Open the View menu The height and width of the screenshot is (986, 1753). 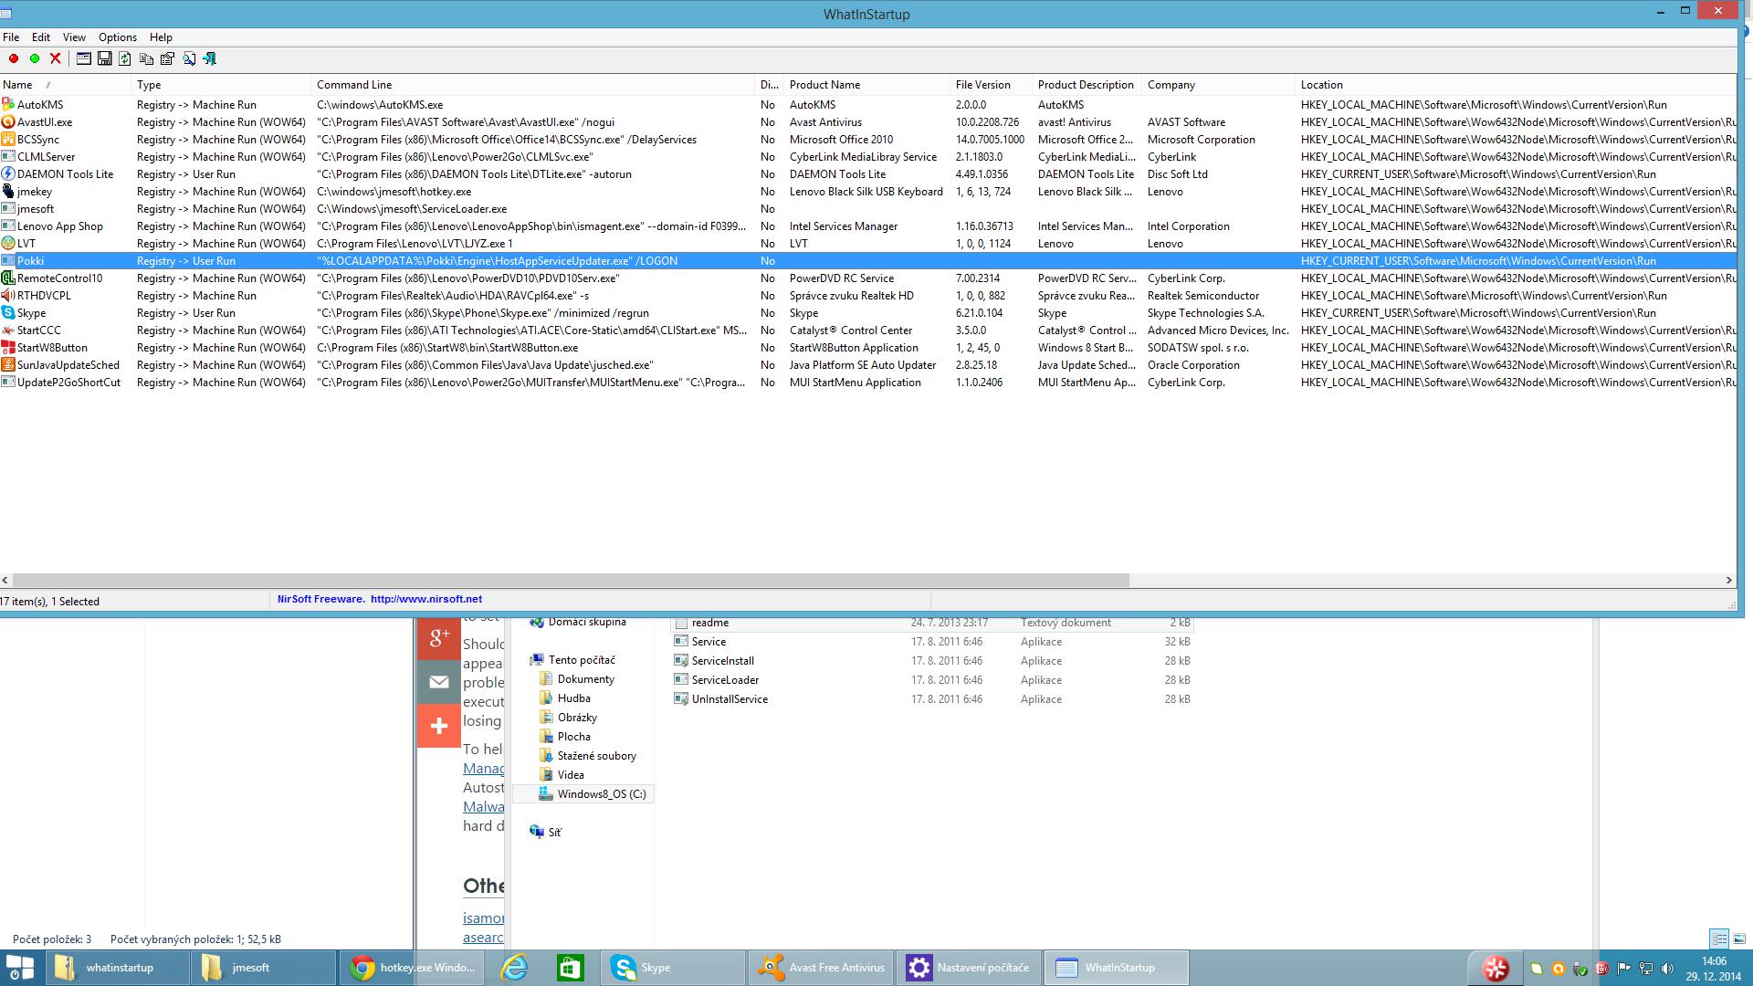[74, 37]
